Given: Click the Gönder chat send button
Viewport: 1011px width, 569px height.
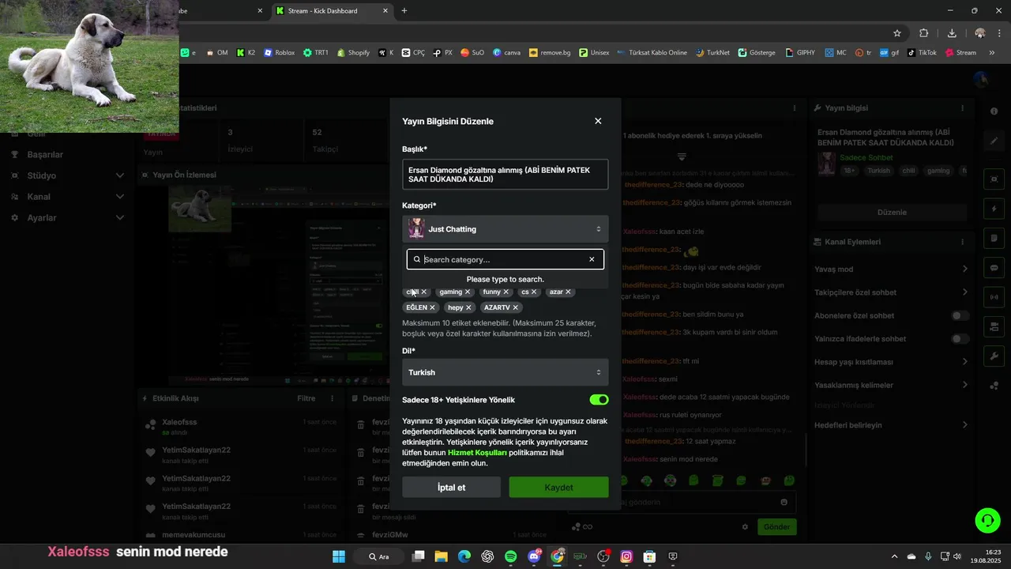Looking at the screenshot, I should click(x=776, y=527).
